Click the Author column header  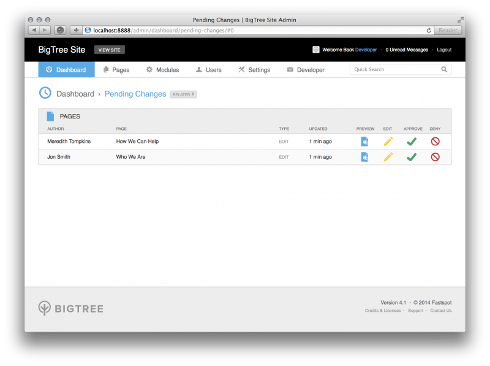tap(55, 129)
